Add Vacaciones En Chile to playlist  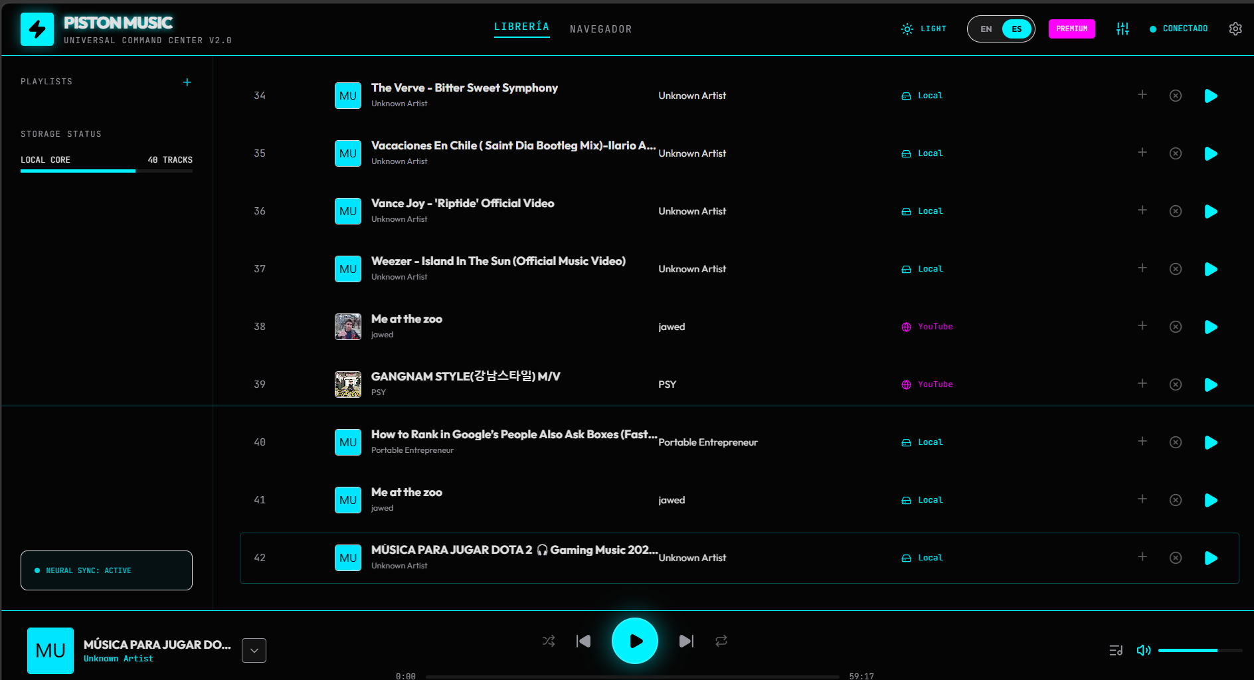[x=1142, y=153]
